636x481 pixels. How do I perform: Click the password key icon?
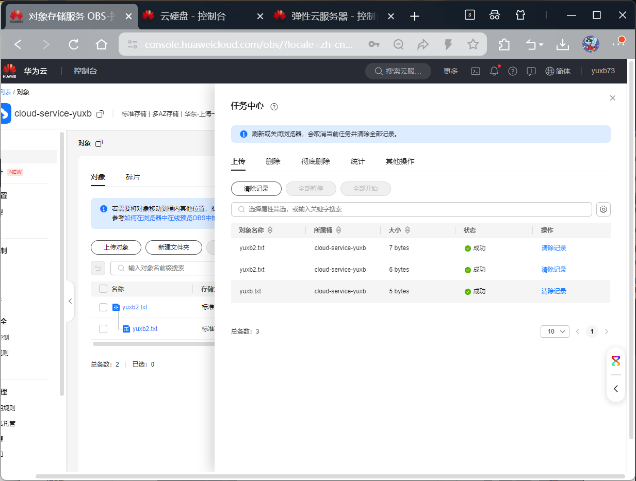coord(374,45)
